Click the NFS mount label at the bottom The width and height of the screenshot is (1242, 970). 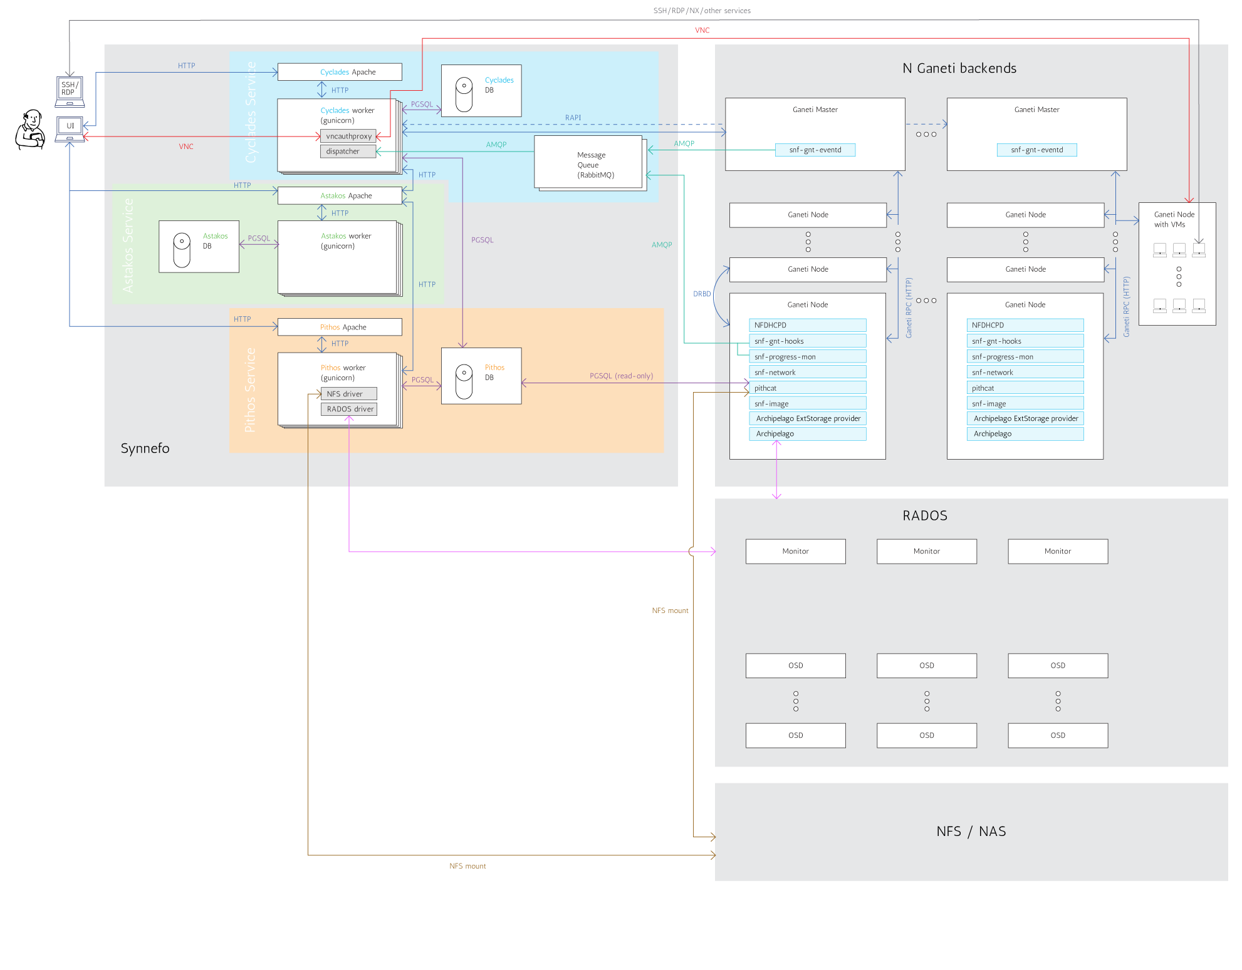[467, 866]
